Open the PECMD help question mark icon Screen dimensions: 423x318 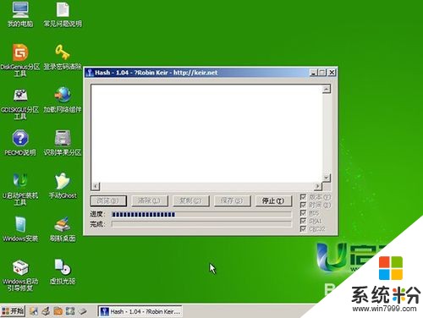pos(20,138)
